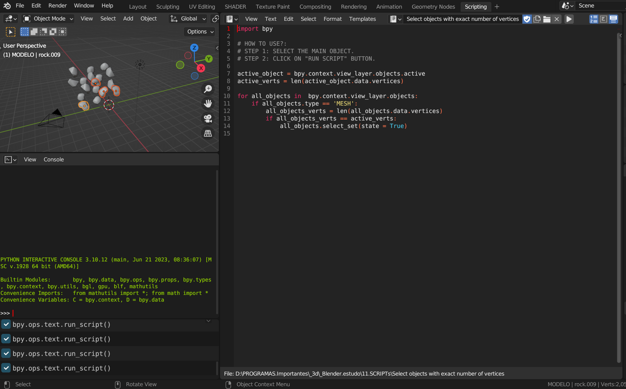Viewport: 626px width, 389px height.
Task: Toggle syntax highlighting in text editor
Action: [x=613, y=19]
